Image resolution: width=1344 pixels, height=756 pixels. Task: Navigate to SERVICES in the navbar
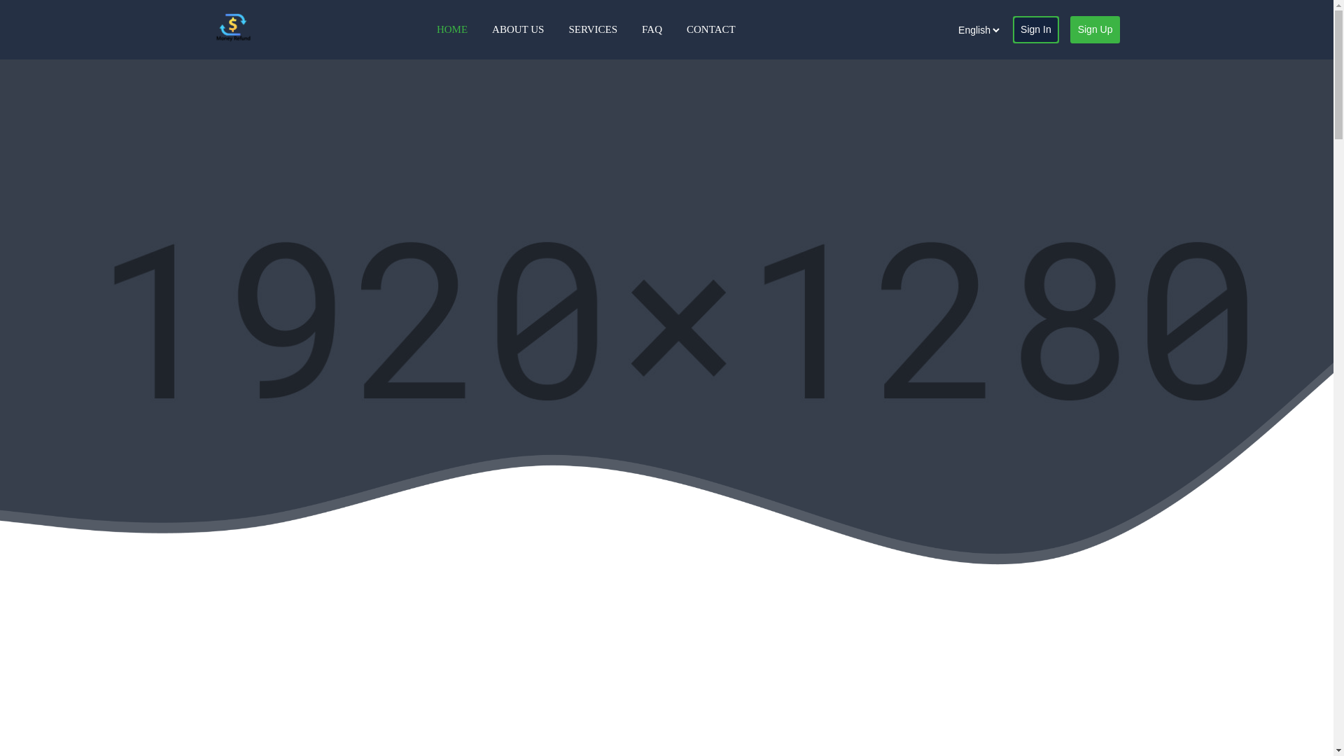point(592,29)
